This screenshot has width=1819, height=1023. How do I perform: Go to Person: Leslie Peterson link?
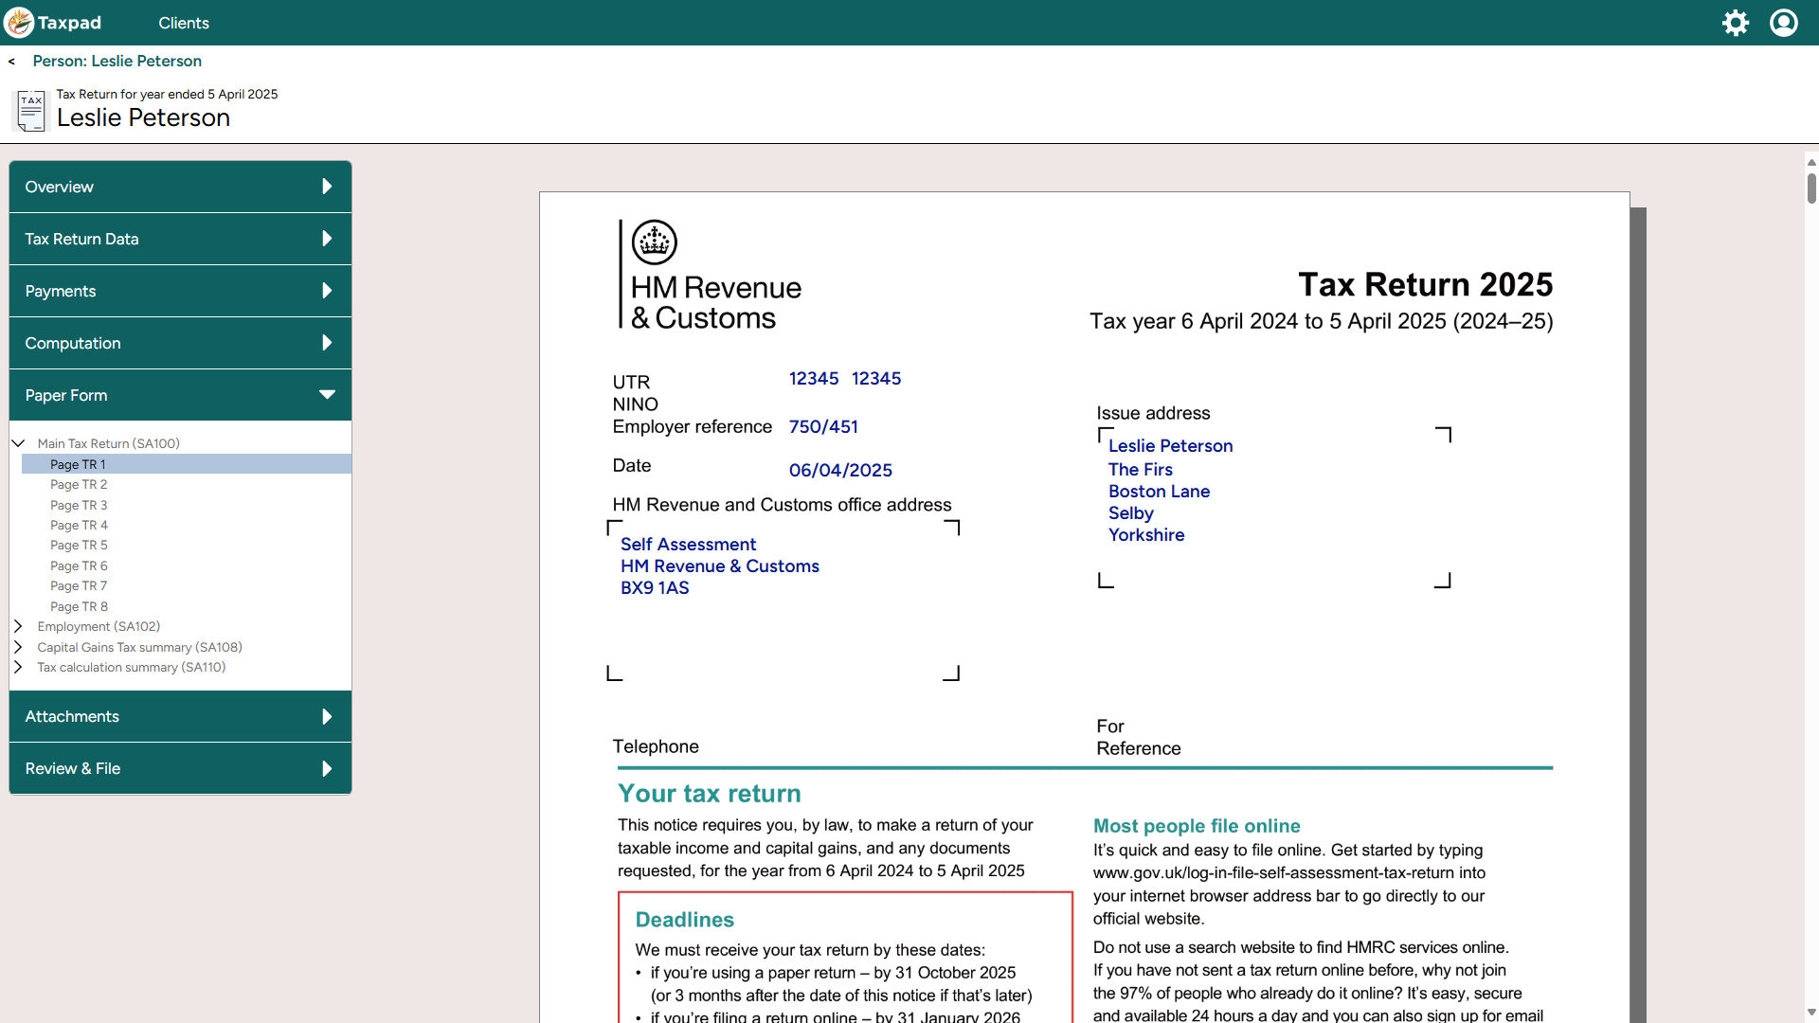(x=117, y=61)
